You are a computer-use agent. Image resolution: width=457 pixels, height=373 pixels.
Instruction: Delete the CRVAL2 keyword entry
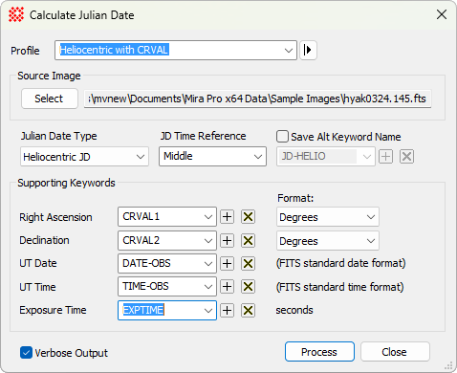248,240
